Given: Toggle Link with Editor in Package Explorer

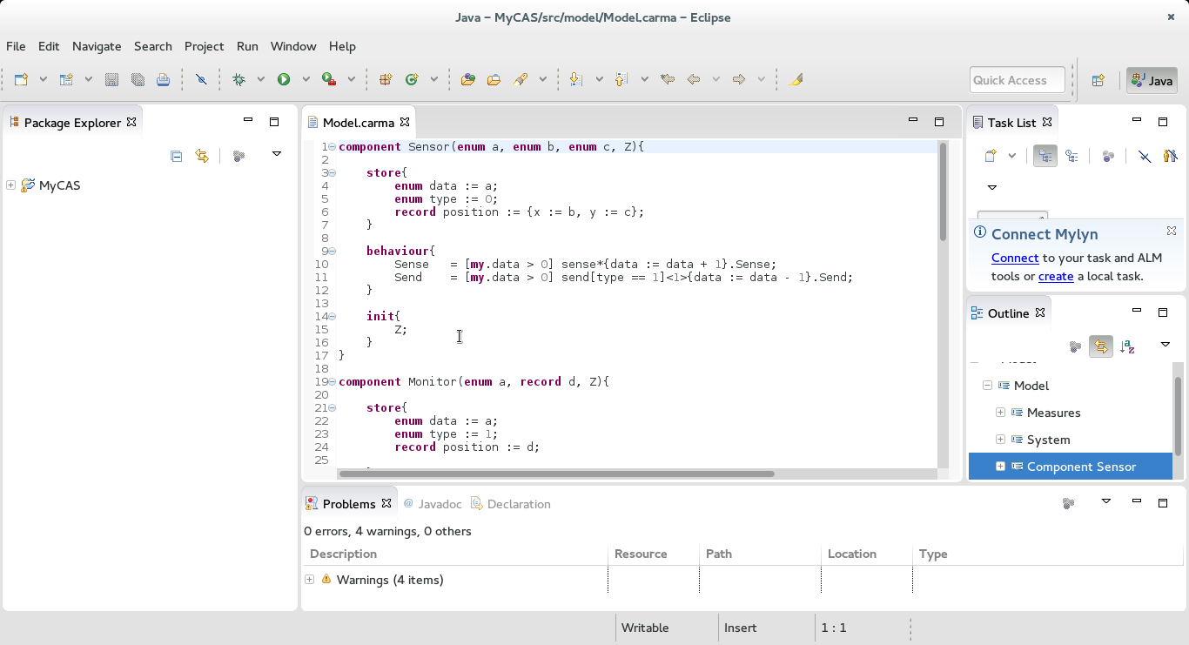Looking at the screenshot, I should pos(202,156).
